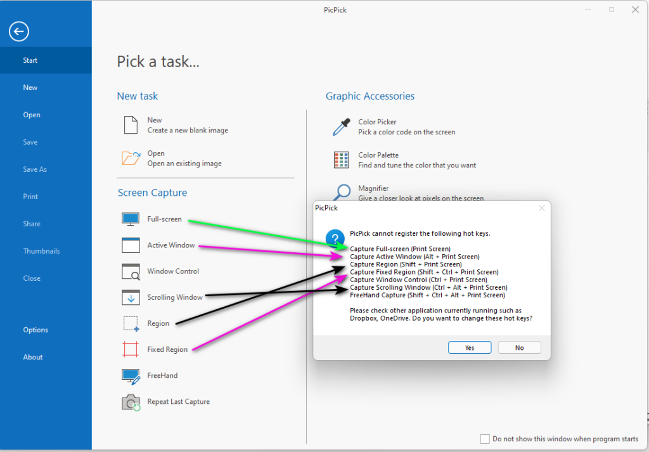Select Start in the left sidebar
Screen dimensions: 649x452
point(46,60)
